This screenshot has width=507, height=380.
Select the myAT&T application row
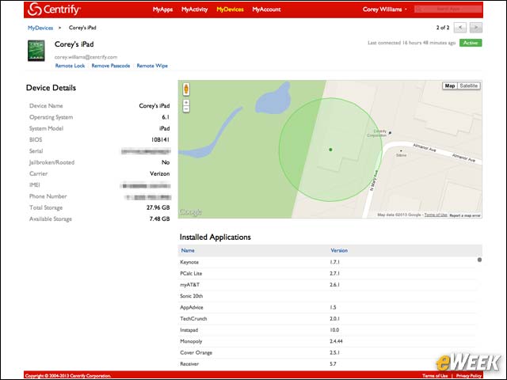(x=327, y=285)
